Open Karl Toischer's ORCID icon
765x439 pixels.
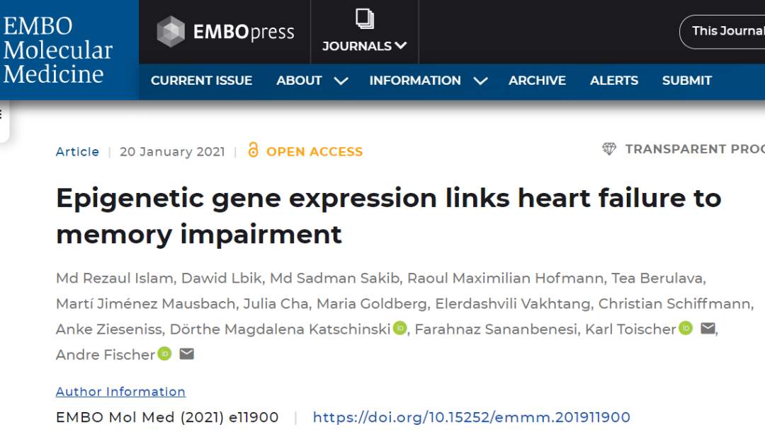(x=686, y=329)
